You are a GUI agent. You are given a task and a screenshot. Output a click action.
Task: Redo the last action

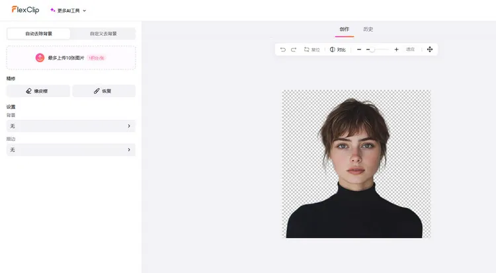click(x=294, y=50)
